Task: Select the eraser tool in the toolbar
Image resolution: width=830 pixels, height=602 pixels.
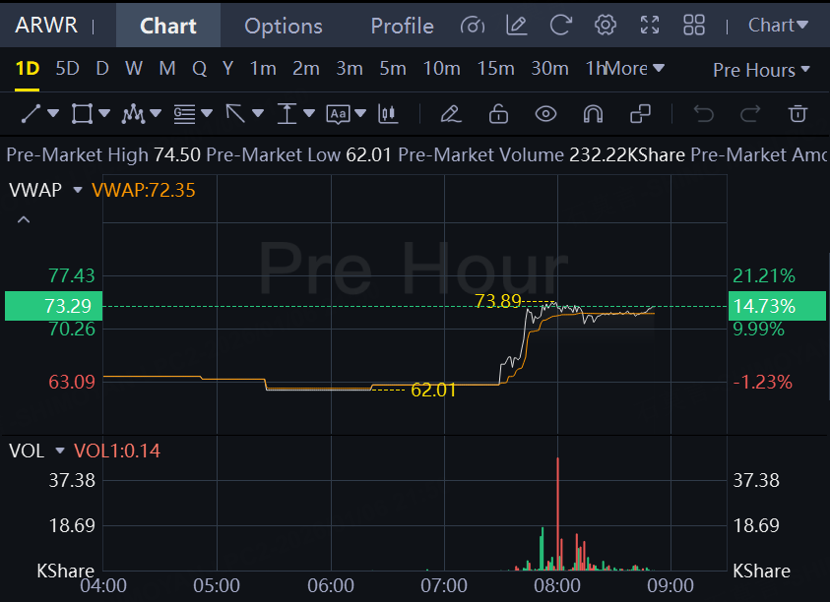Action: pyautogui.click(x=451, y=114)
